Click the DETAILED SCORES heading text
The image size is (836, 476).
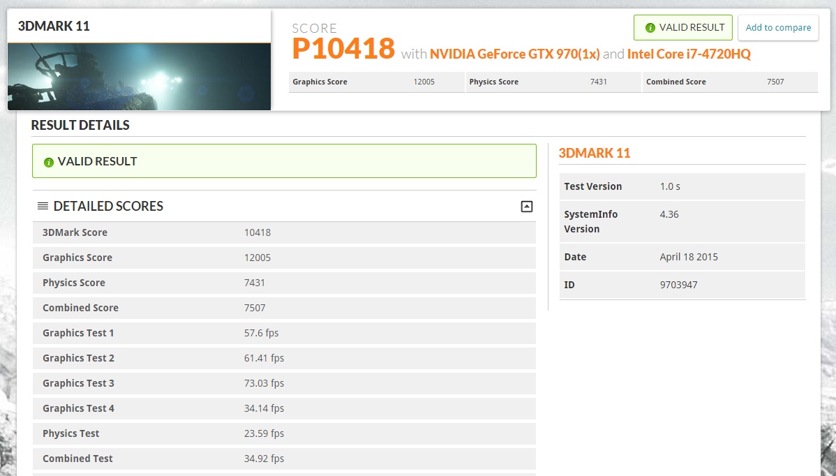tap(108, 207)
